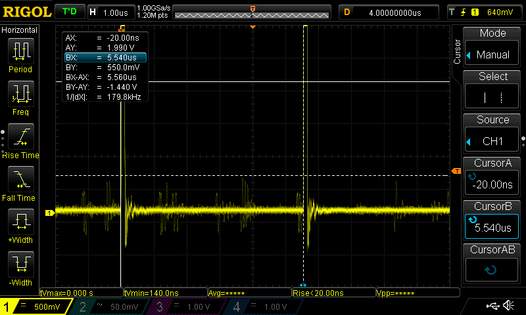This screenshot has width=526, height=315.
Task: Click the orange trigger level marker
Action: pyautogui.click(x=456, y=171)
